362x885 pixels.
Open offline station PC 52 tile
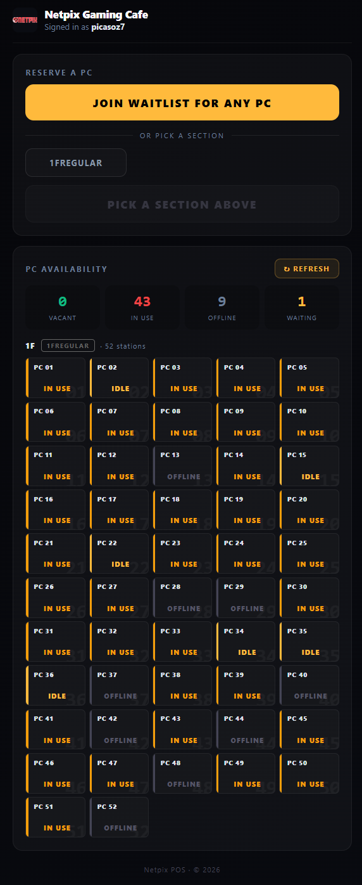pyautogui.click(x=119, y=817)
